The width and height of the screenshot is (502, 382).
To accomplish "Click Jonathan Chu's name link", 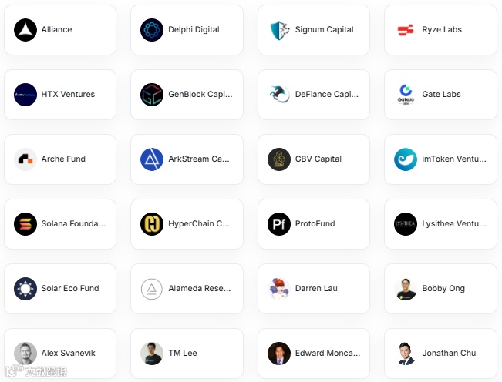I will point(449,353).
